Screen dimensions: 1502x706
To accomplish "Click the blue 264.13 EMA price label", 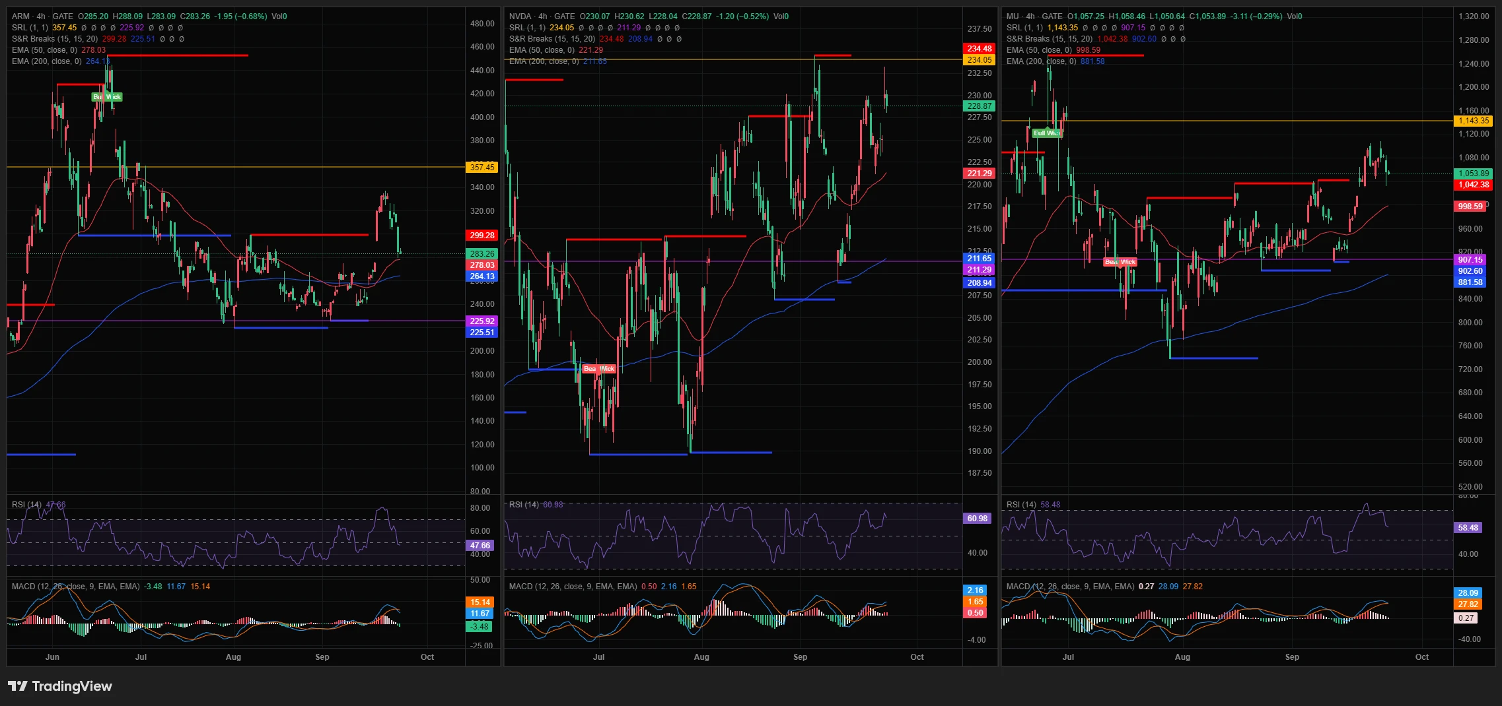I will click(x=482, y=276).
